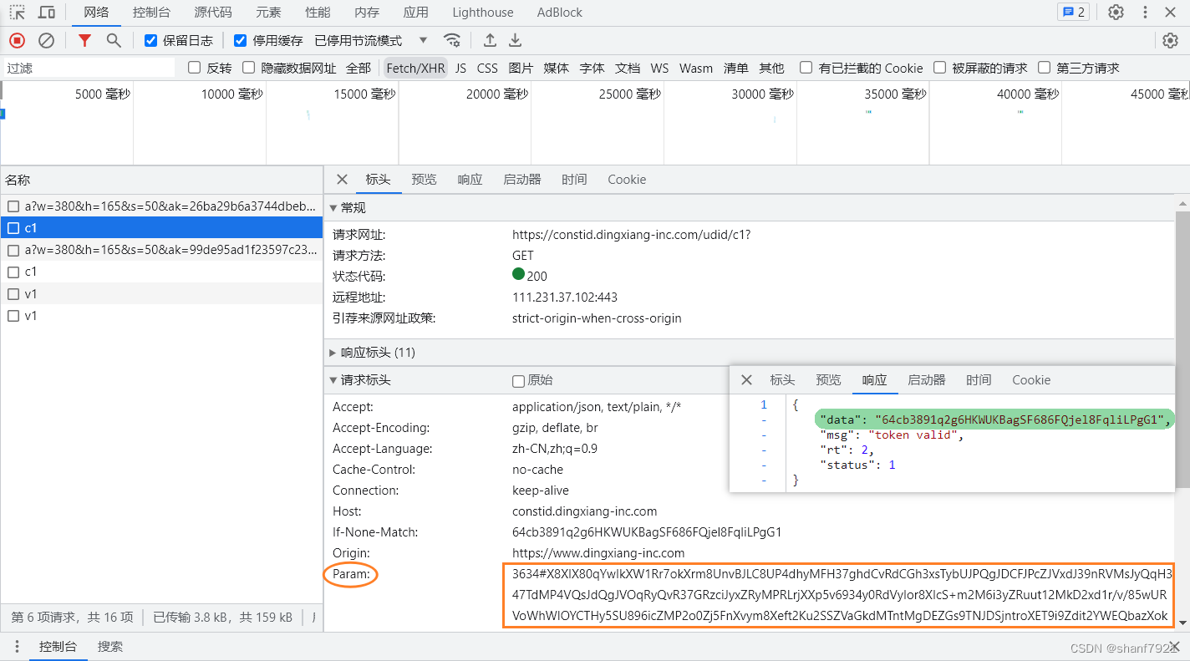Image resolution: width=1190 pixels, height=661 pixels.
Task: Toggle the device toolbar icon
Action: pyautogui.click(x=47, y=13)
